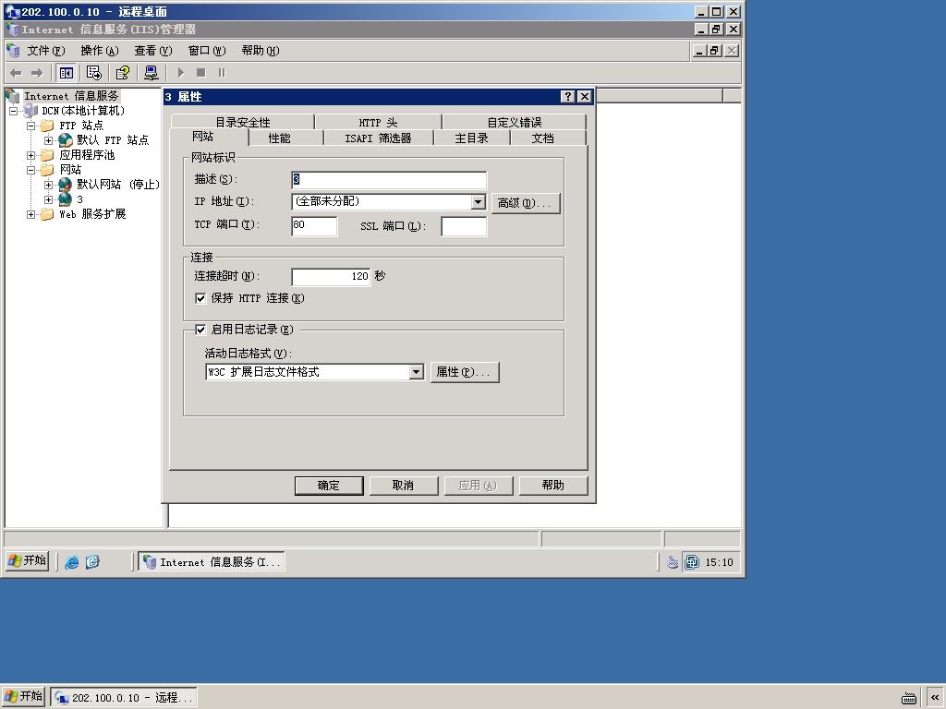Viewport: 946px width, 709px height.
Task: Click the log 属性(P)... button
Action: (x=465, y=372)
